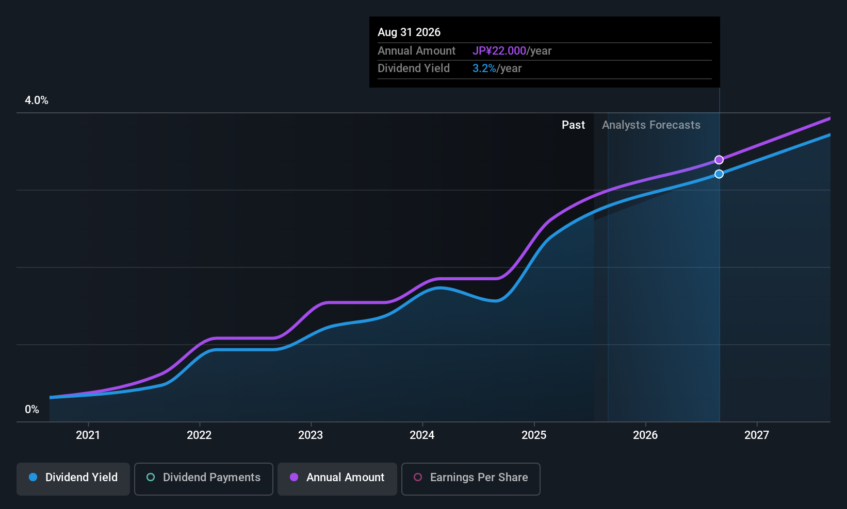This screenshot has height=509, width=847.
Task: Click the 2027 x-axis label
Action: point(757,435)
